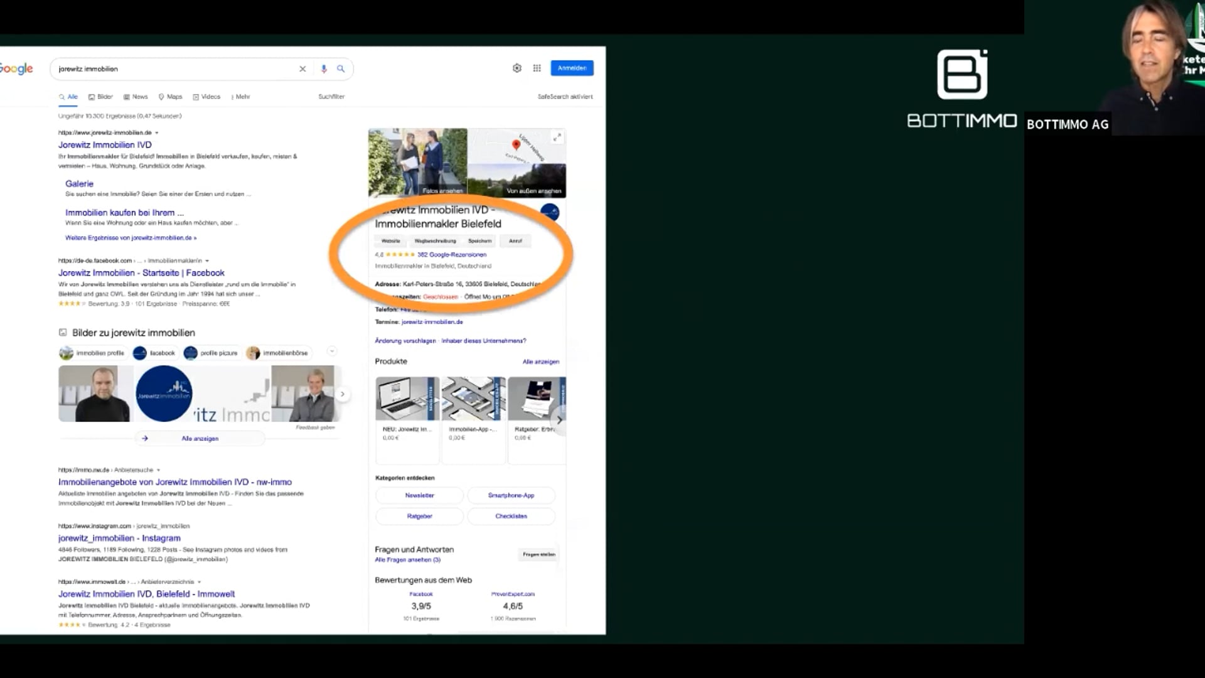Open Google settings via the gear icon
The image size is (1205, 678).
tap(517, 68)
